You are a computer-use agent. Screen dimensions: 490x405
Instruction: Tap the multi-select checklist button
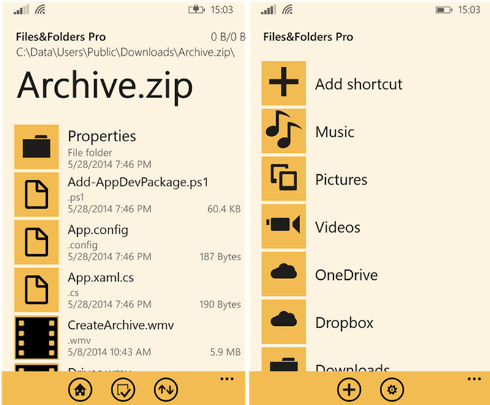click(x=123, y=390)
